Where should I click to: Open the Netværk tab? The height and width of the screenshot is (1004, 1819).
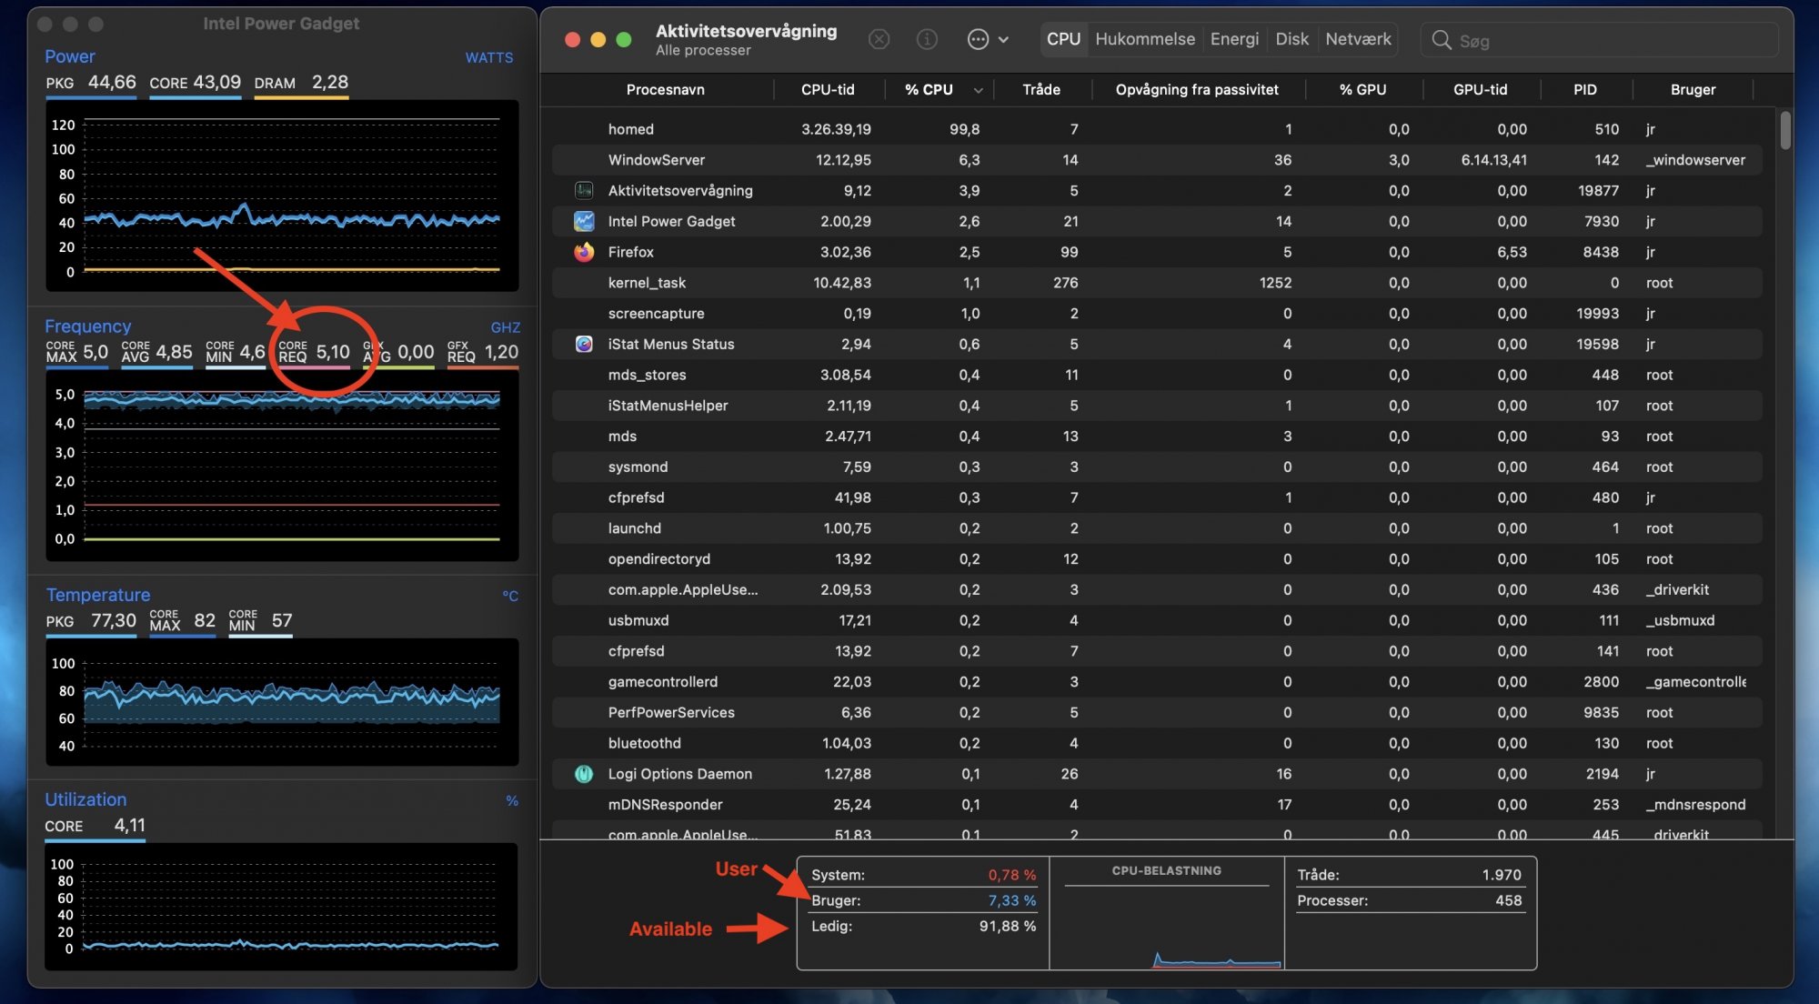pyautogui.click(x=1357, y=39)
